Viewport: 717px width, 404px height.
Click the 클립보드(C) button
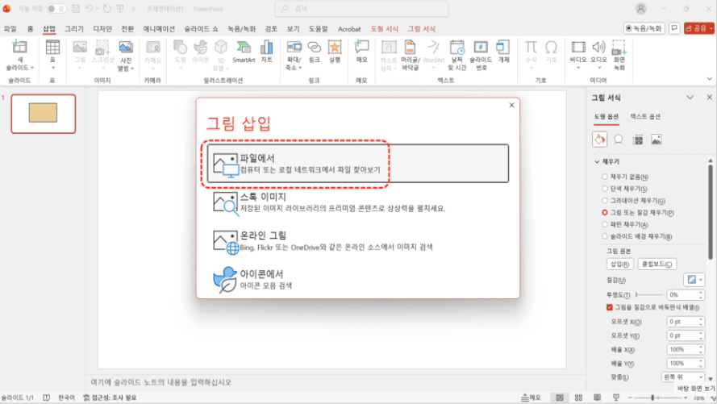(x=657, y=264)
